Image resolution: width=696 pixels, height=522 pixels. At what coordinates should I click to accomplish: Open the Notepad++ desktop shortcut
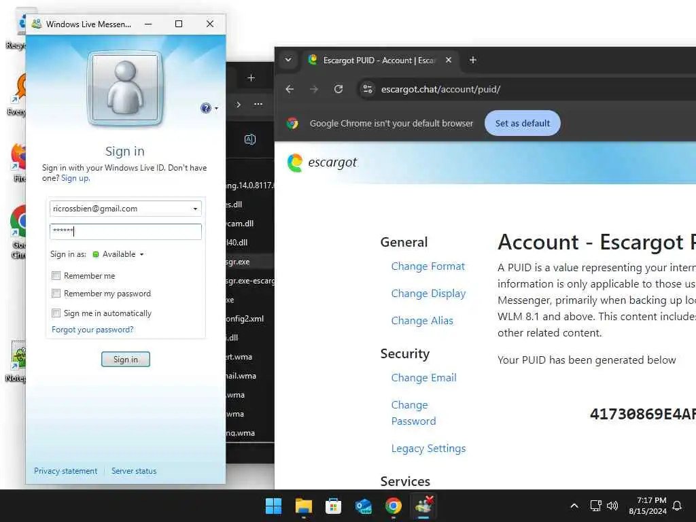pos(17,361)
